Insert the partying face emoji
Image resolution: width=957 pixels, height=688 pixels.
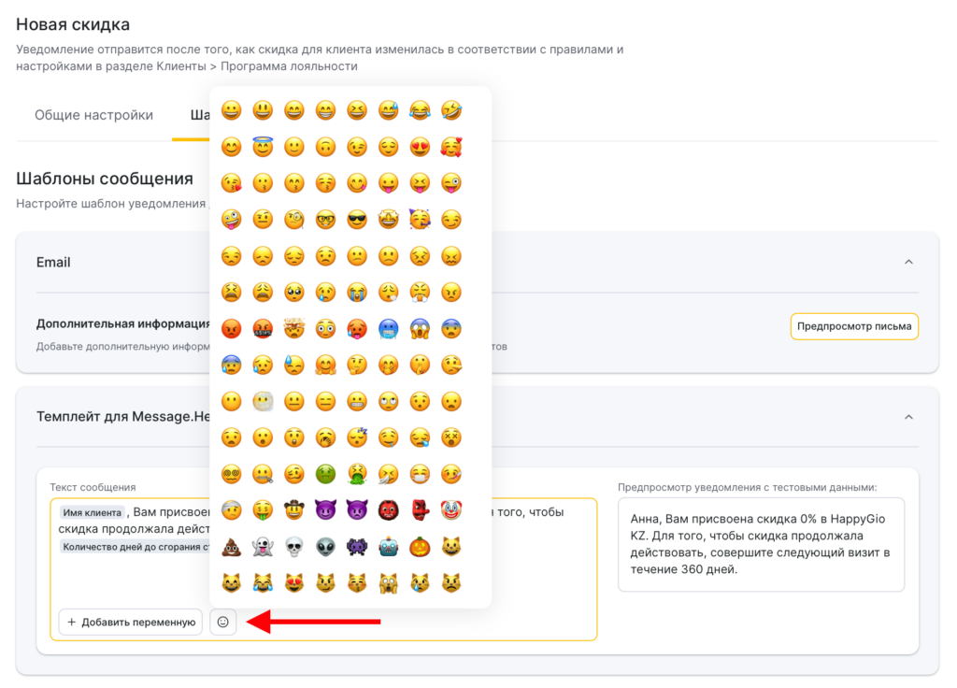[420, 220]
